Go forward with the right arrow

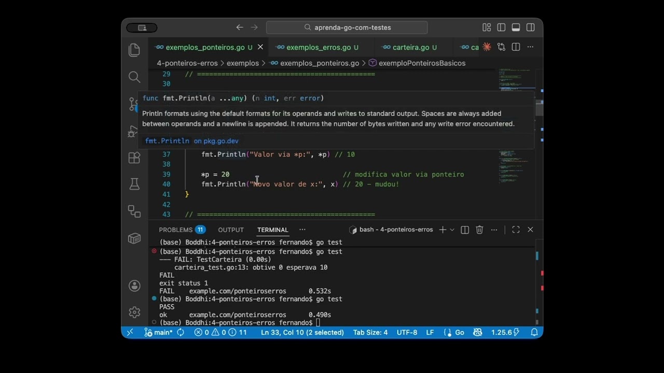click(x=254, y=27)
